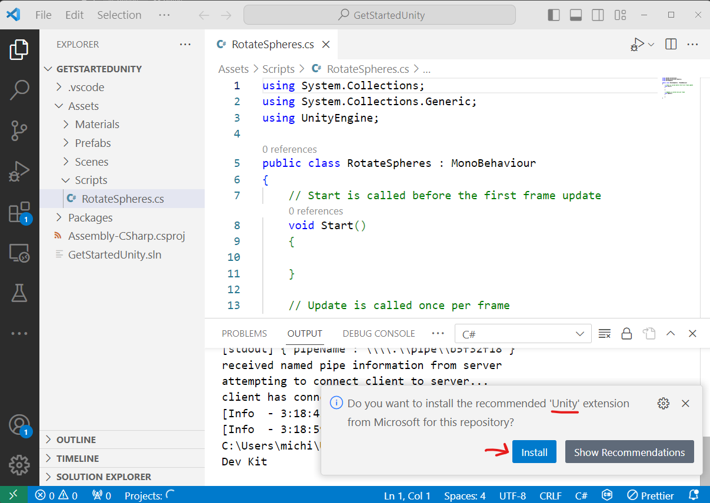Switch to the OUTPUT panel tab

click(305, 334)
